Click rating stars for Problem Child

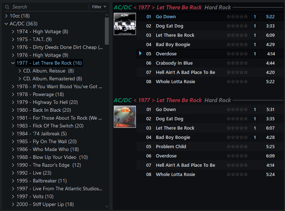pos(237,147)
